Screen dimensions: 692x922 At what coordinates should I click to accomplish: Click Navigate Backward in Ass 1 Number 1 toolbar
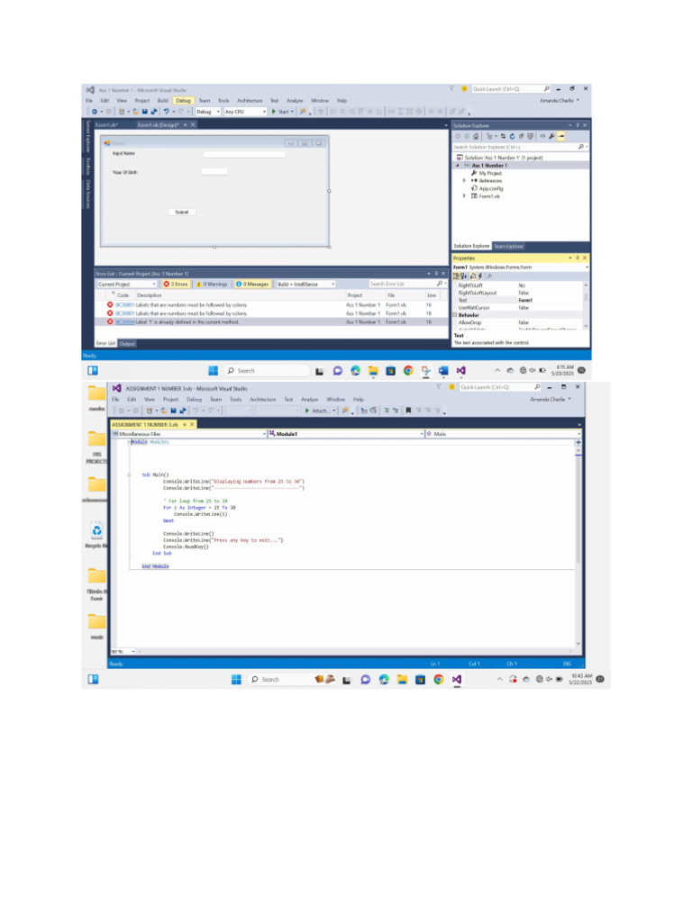pyautogui.click(x=95, y=111)
